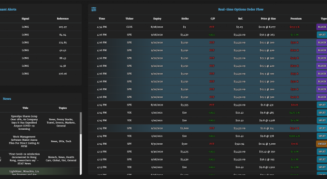Click SPLIT badge for SPX $2,600 put row

tap(322, 128)
